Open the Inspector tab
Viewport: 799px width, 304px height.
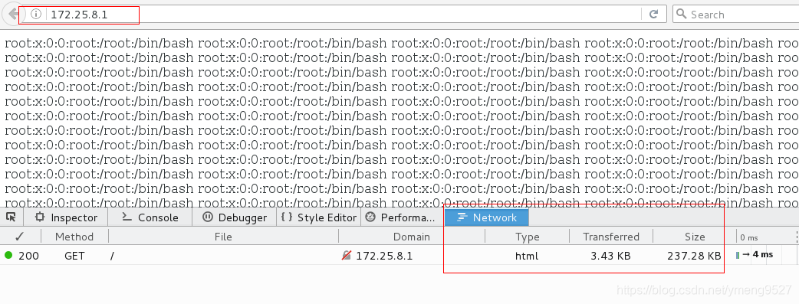click(66, 217)
